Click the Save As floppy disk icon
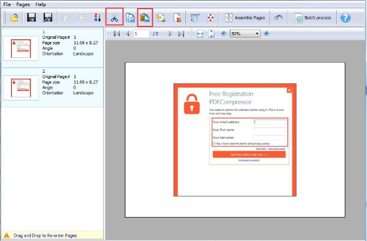Screen dimensions: 367x241 pos(48,18)
